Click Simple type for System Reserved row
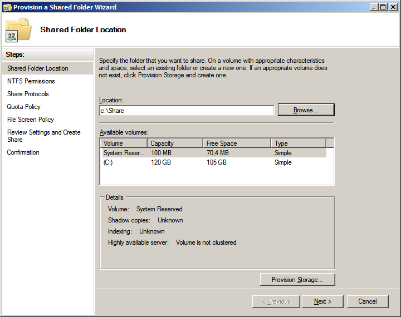The image size is (401, 317). (x=283, y=153)
